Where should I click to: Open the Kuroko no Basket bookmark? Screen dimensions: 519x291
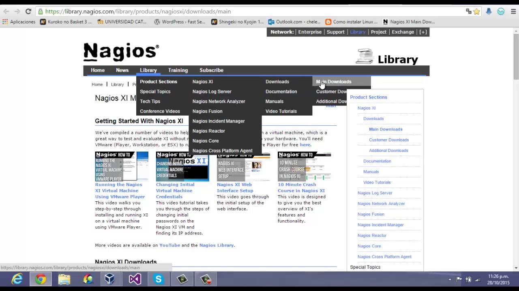coord(66,22)
